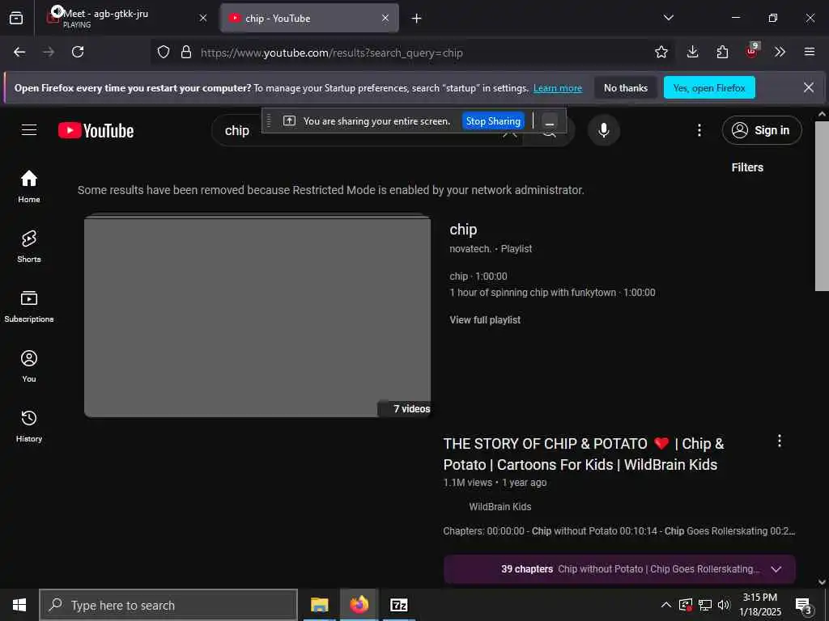Click the Sign in button
This screenshot has width=829, height=621.
click(761, 130)
